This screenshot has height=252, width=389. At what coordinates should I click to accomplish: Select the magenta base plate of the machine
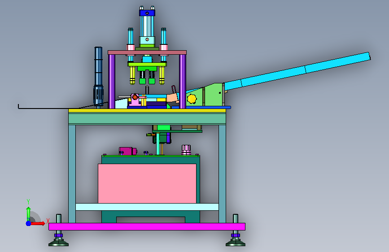point(147,226)
